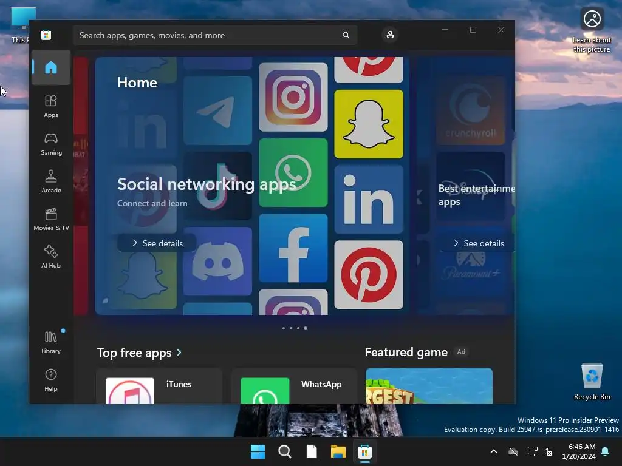Open the clock and date flyout
Viewport: 622px width, 466px height.
click(x=579, y=451)
